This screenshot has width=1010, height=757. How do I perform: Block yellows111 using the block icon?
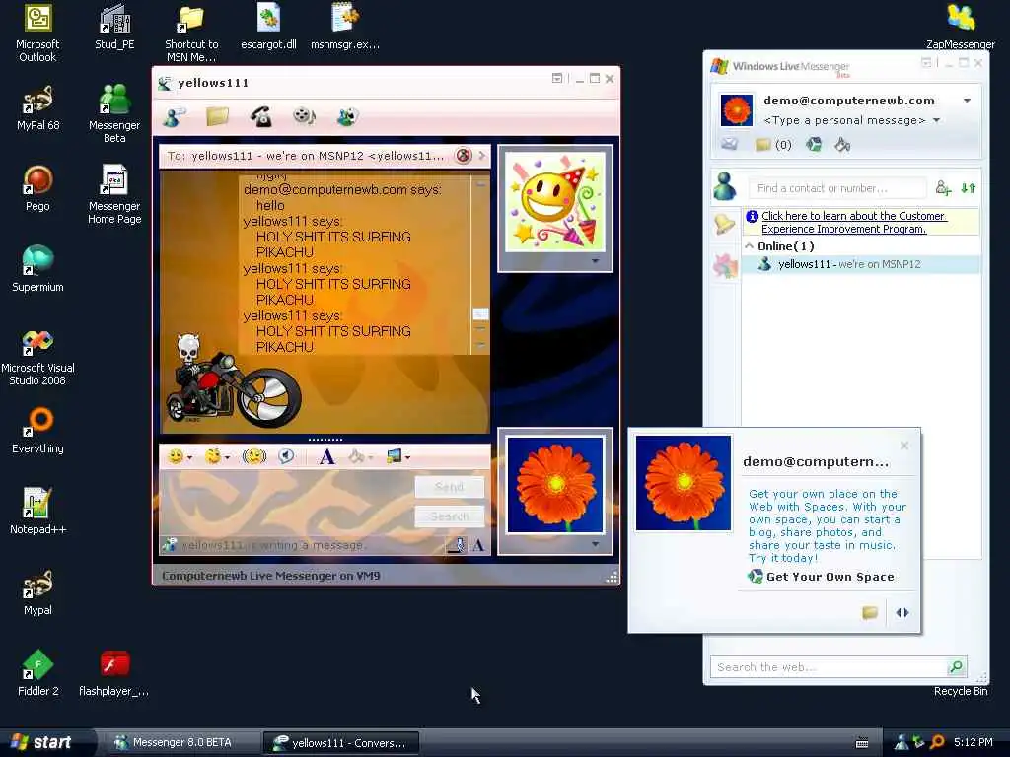tap(464, 155)
